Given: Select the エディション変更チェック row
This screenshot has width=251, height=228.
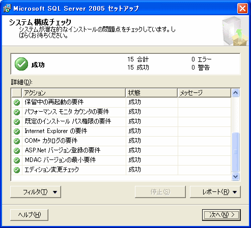Looking at the screenshot, I should [x=121, y=170].
